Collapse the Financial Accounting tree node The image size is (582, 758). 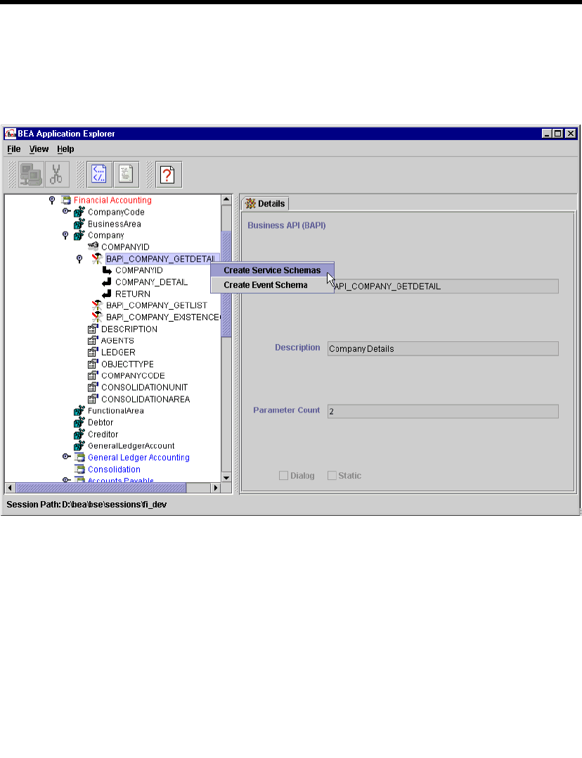click(52, 200)
